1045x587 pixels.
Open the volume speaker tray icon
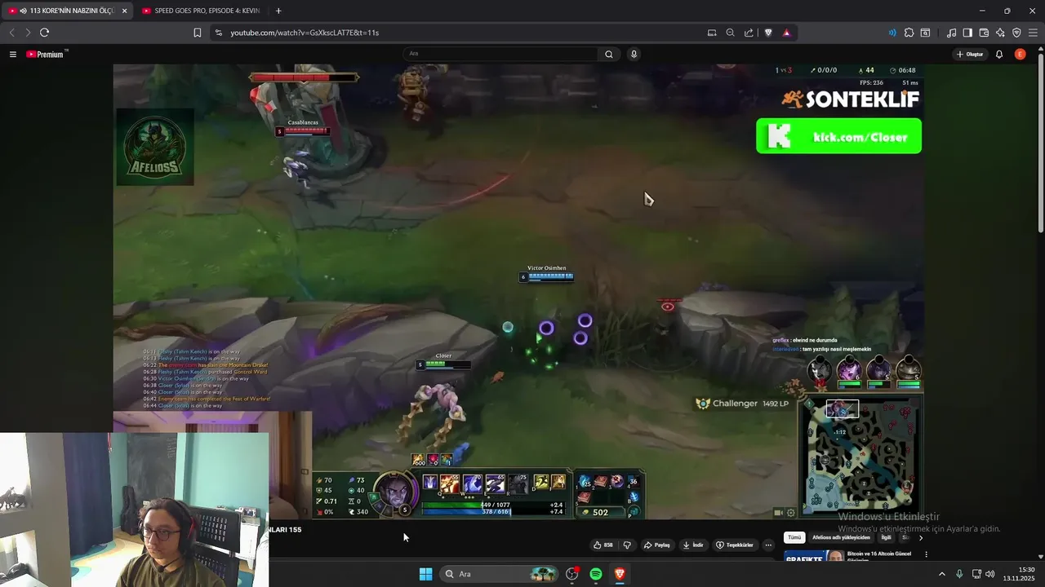pyautogui.click(x=990, y=574)
